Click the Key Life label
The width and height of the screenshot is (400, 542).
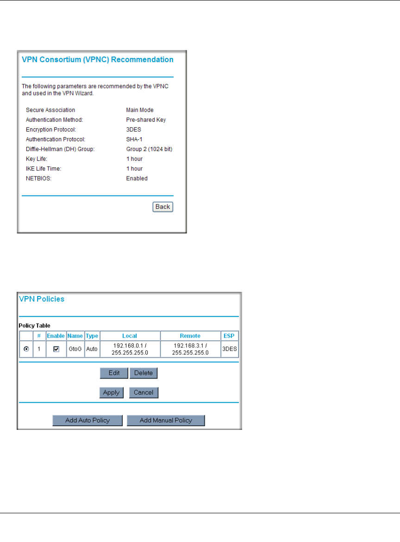(37, 159)
